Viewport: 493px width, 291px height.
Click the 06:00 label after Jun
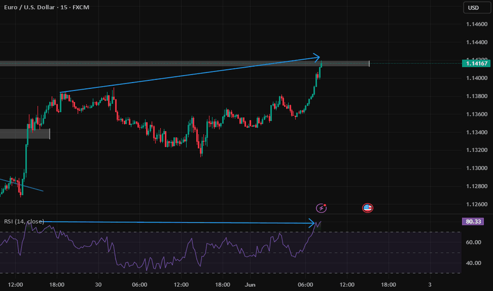pos(306,285)
